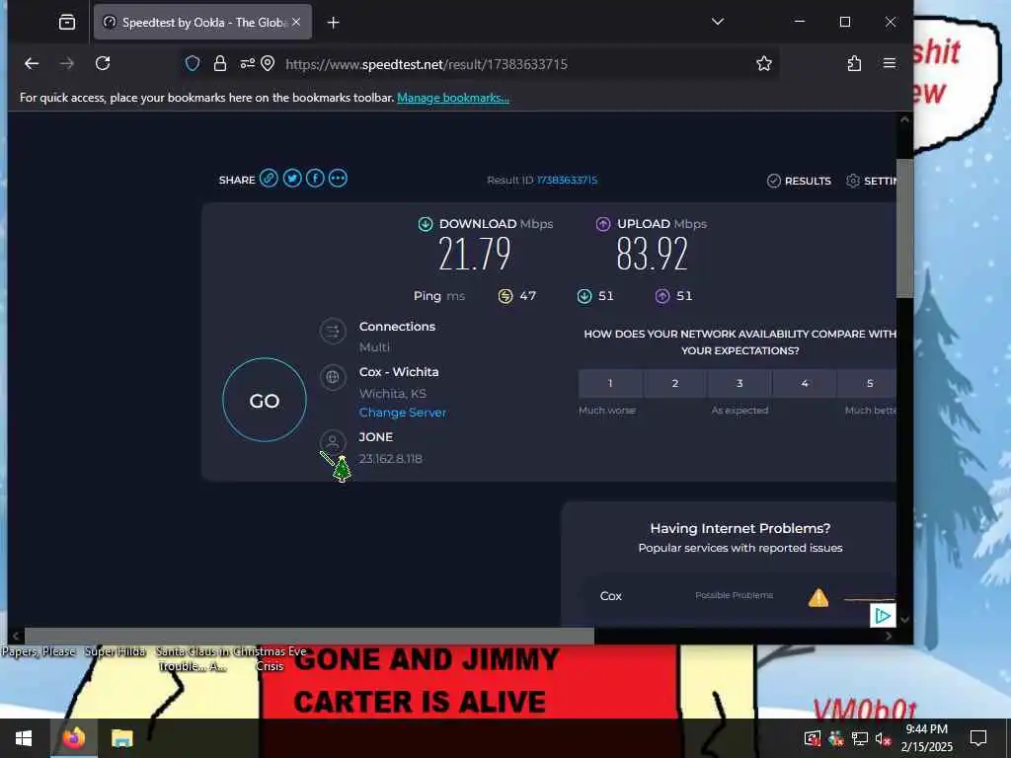Open the RESULTS page
The image size is (1011, 758).
tap(799, 181)
